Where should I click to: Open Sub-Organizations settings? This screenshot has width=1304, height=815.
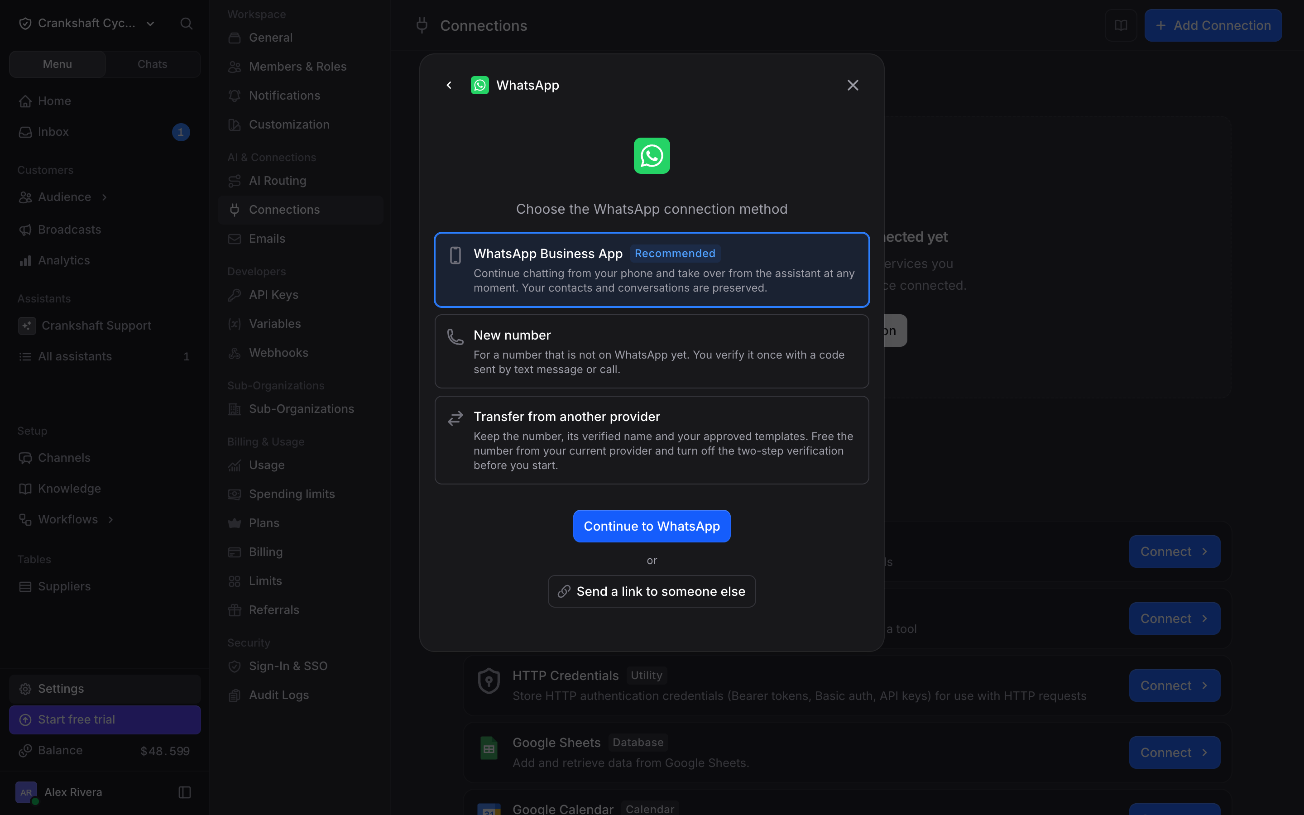[x=300, y=408]
